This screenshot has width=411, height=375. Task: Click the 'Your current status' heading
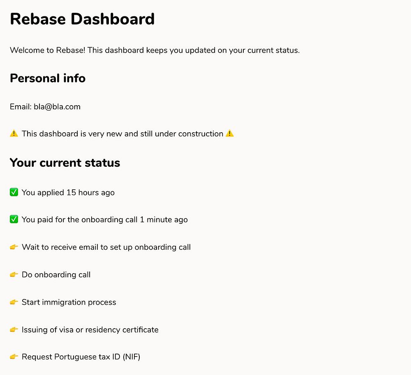[x=65, y=163]
